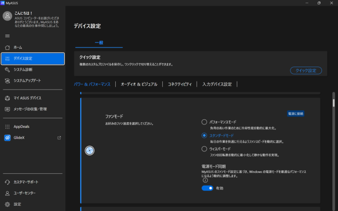This screenshot has width=338, height=211.
Task: Open システム診断 in the sidebar
Action: tap(33, 69)
